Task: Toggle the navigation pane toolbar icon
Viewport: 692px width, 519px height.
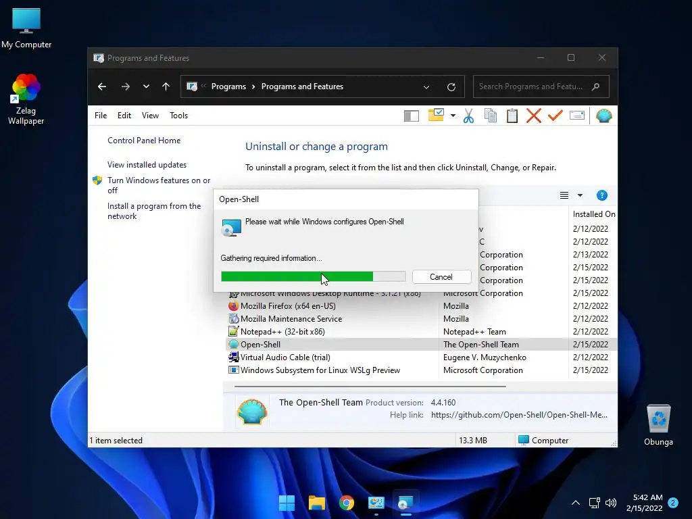Action: pos(412,116)
